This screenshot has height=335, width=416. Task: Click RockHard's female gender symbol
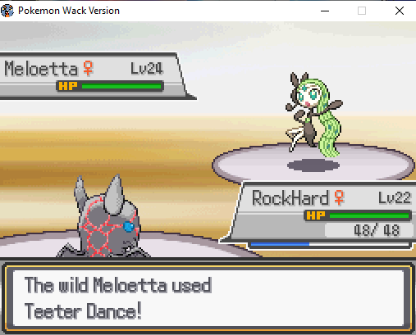click(339, 197)
